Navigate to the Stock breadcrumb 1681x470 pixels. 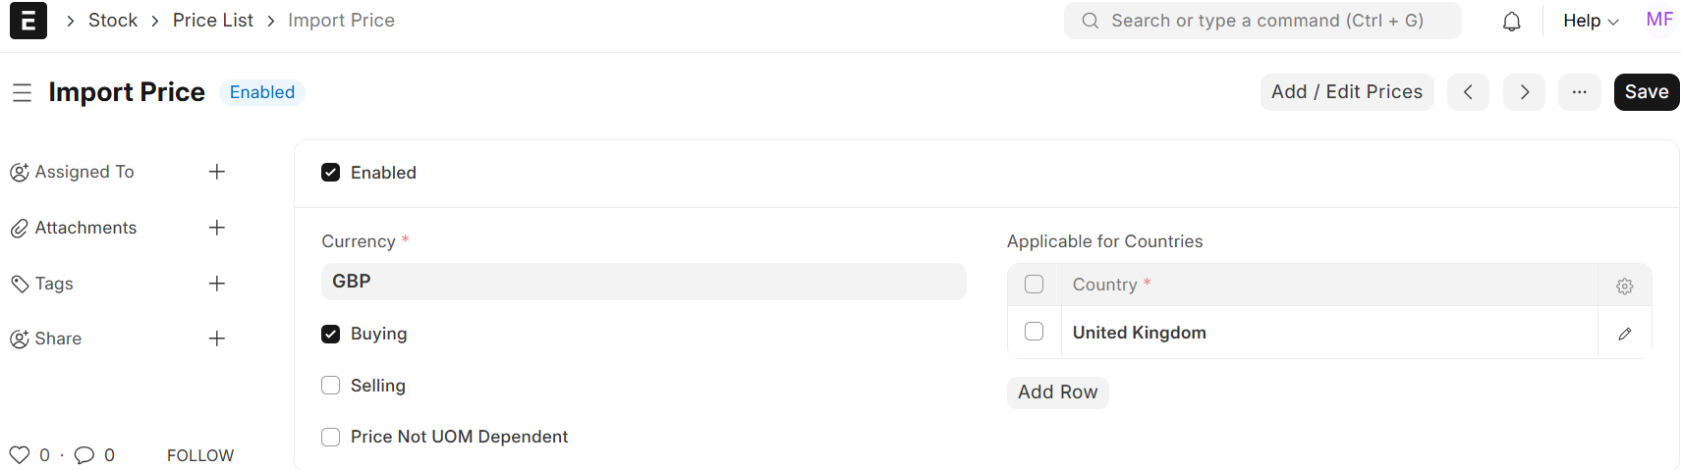click(113, 21)
